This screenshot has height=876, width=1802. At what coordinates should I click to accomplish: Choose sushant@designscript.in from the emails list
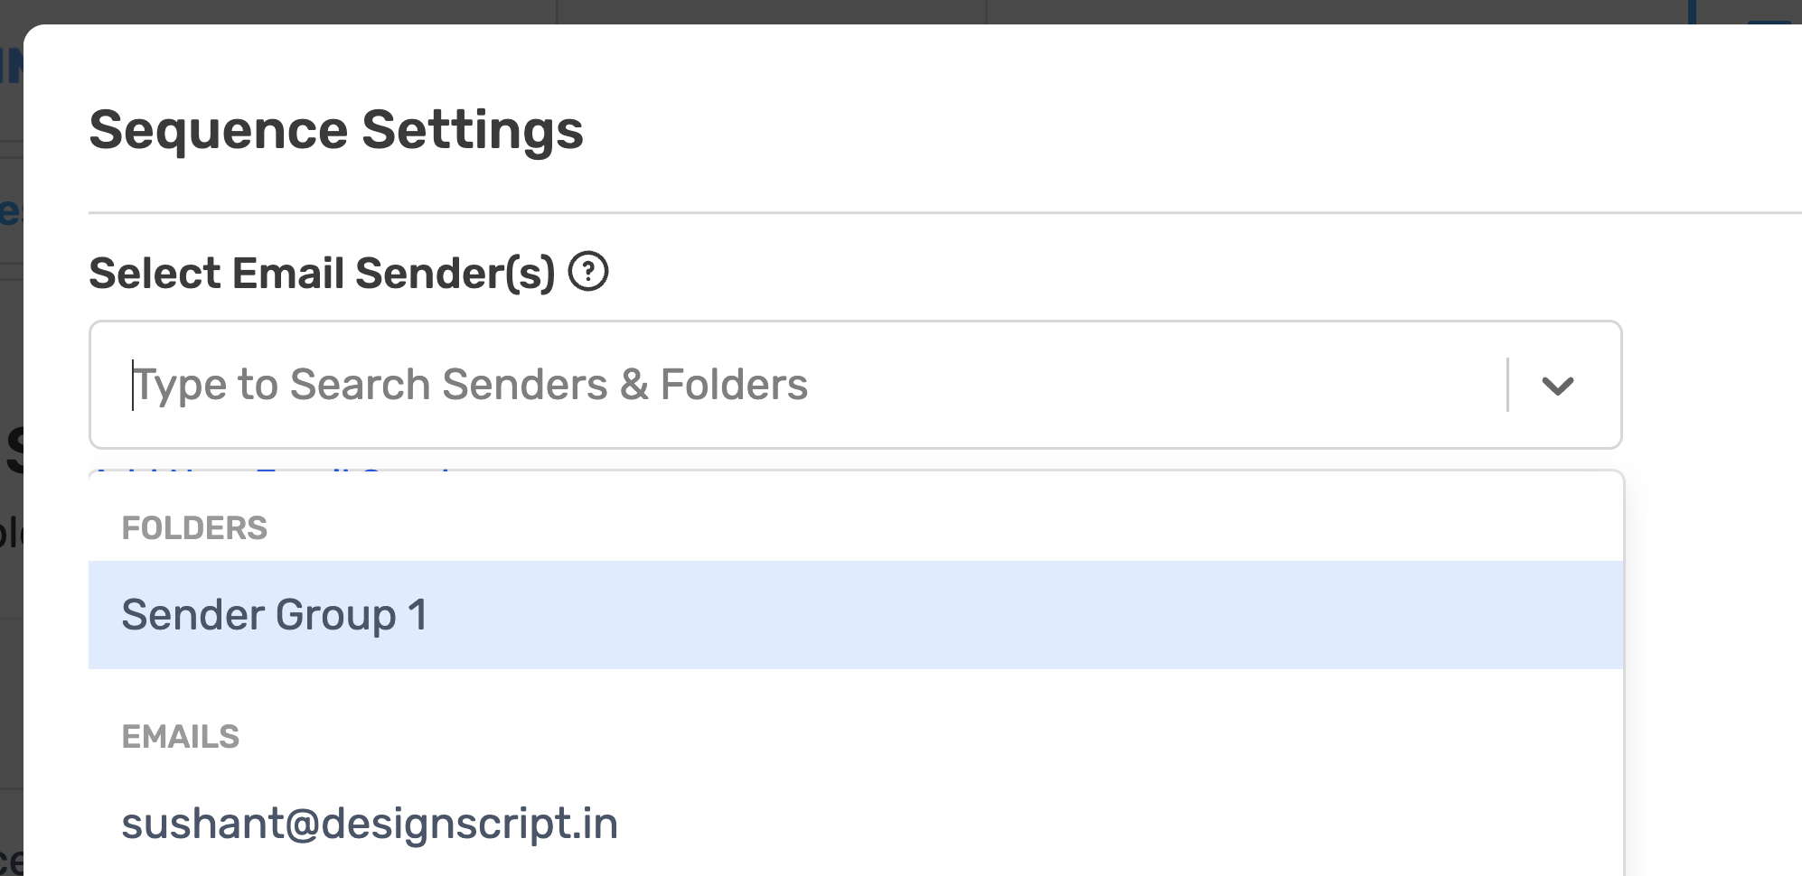tap(370, 824)
